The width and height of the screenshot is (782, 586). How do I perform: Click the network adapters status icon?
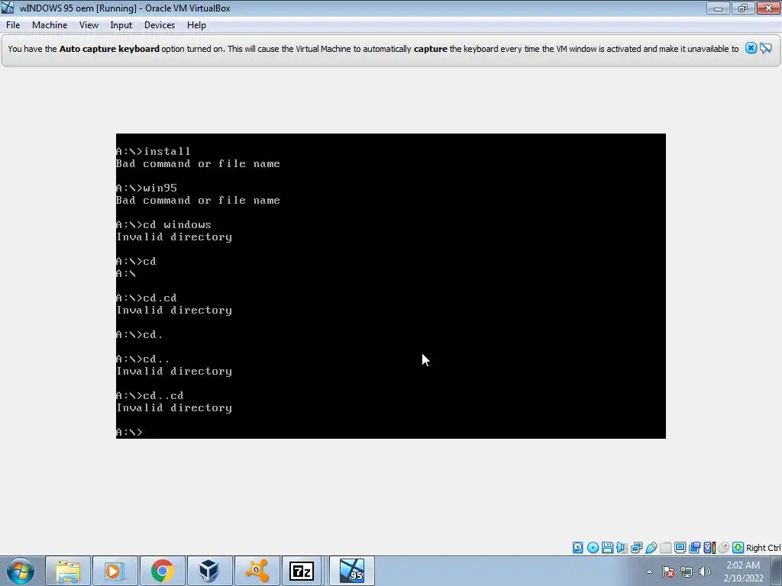click(x=636, y=548)
